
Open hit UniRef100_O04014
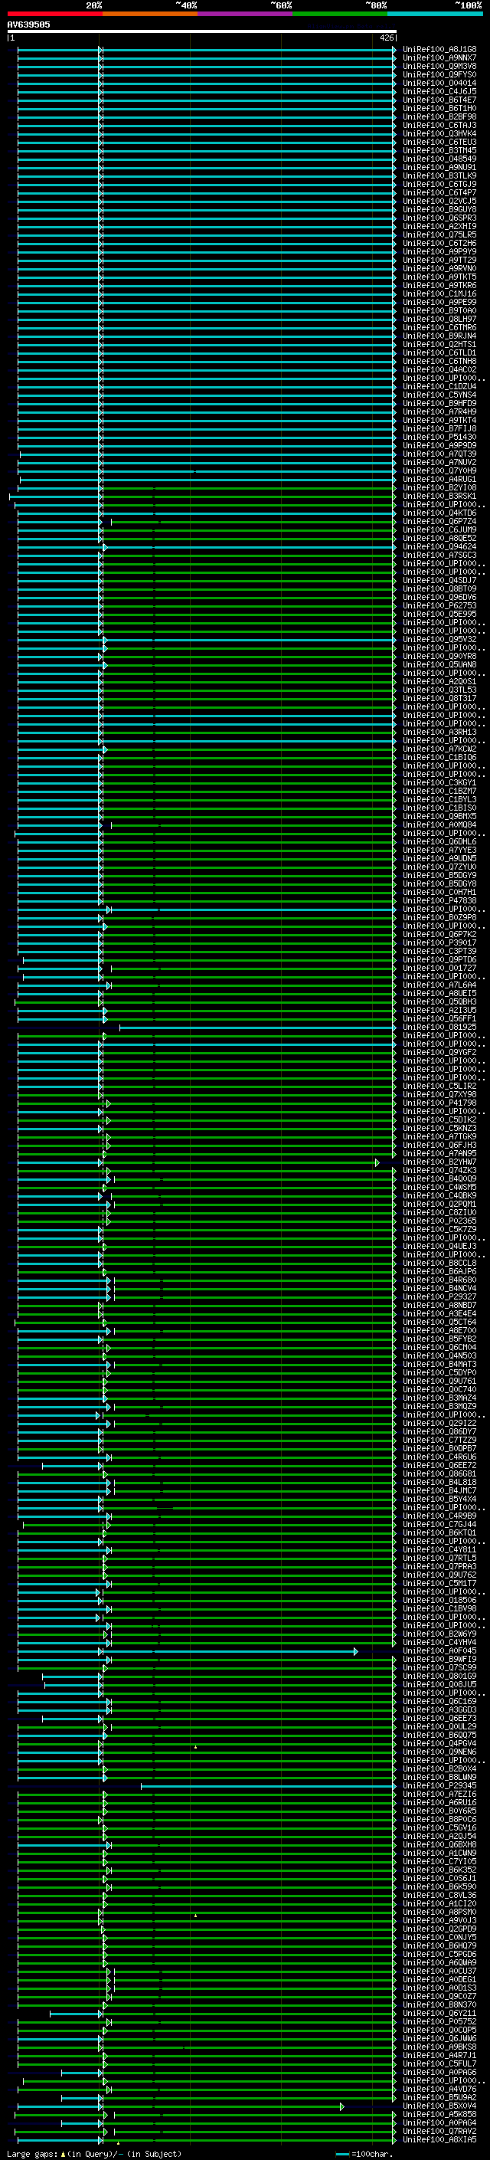point(439,83)
